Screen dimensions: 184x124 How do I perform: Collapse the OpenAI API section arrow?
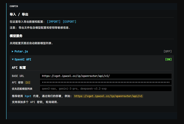coord(13,59)
